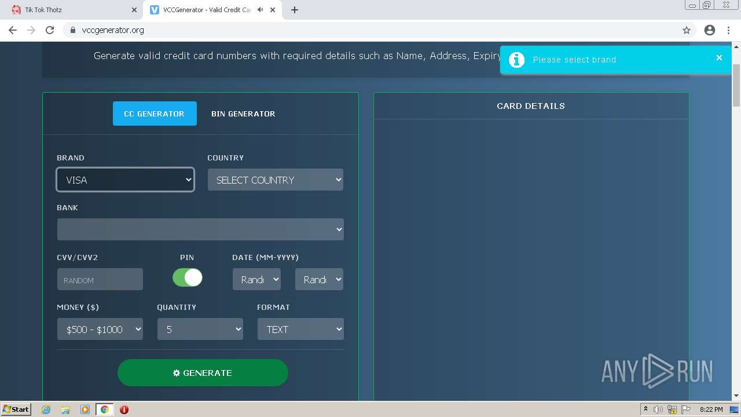Image resolution: width=741 pixels, height=417 pixels.
Task: Close the Tik Tok Thotz tab
Action: coord(134,10)
